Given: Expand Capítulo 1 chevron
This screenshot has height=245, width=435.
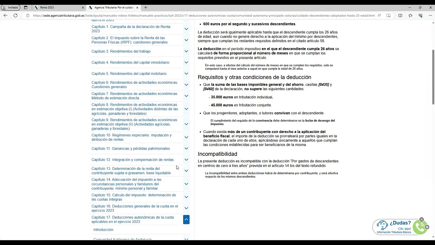Looking at the screenshot, I should (186, 29).
